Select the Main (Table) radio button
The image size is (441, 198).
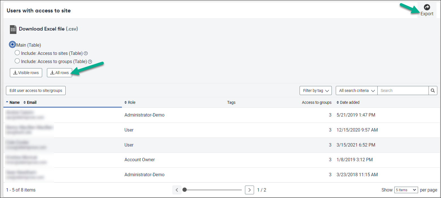click(12, 44)
